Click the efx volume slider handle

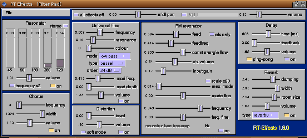click(x=175, y=61)
